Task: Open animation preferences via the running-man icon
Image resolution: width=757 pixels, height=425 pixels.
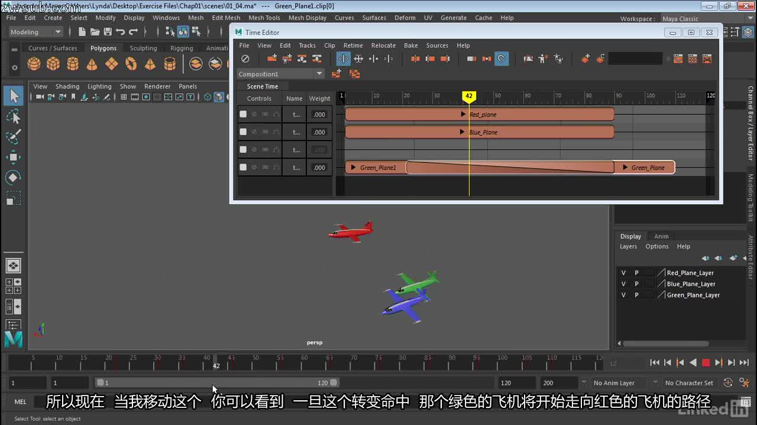Action: point(744,382)
